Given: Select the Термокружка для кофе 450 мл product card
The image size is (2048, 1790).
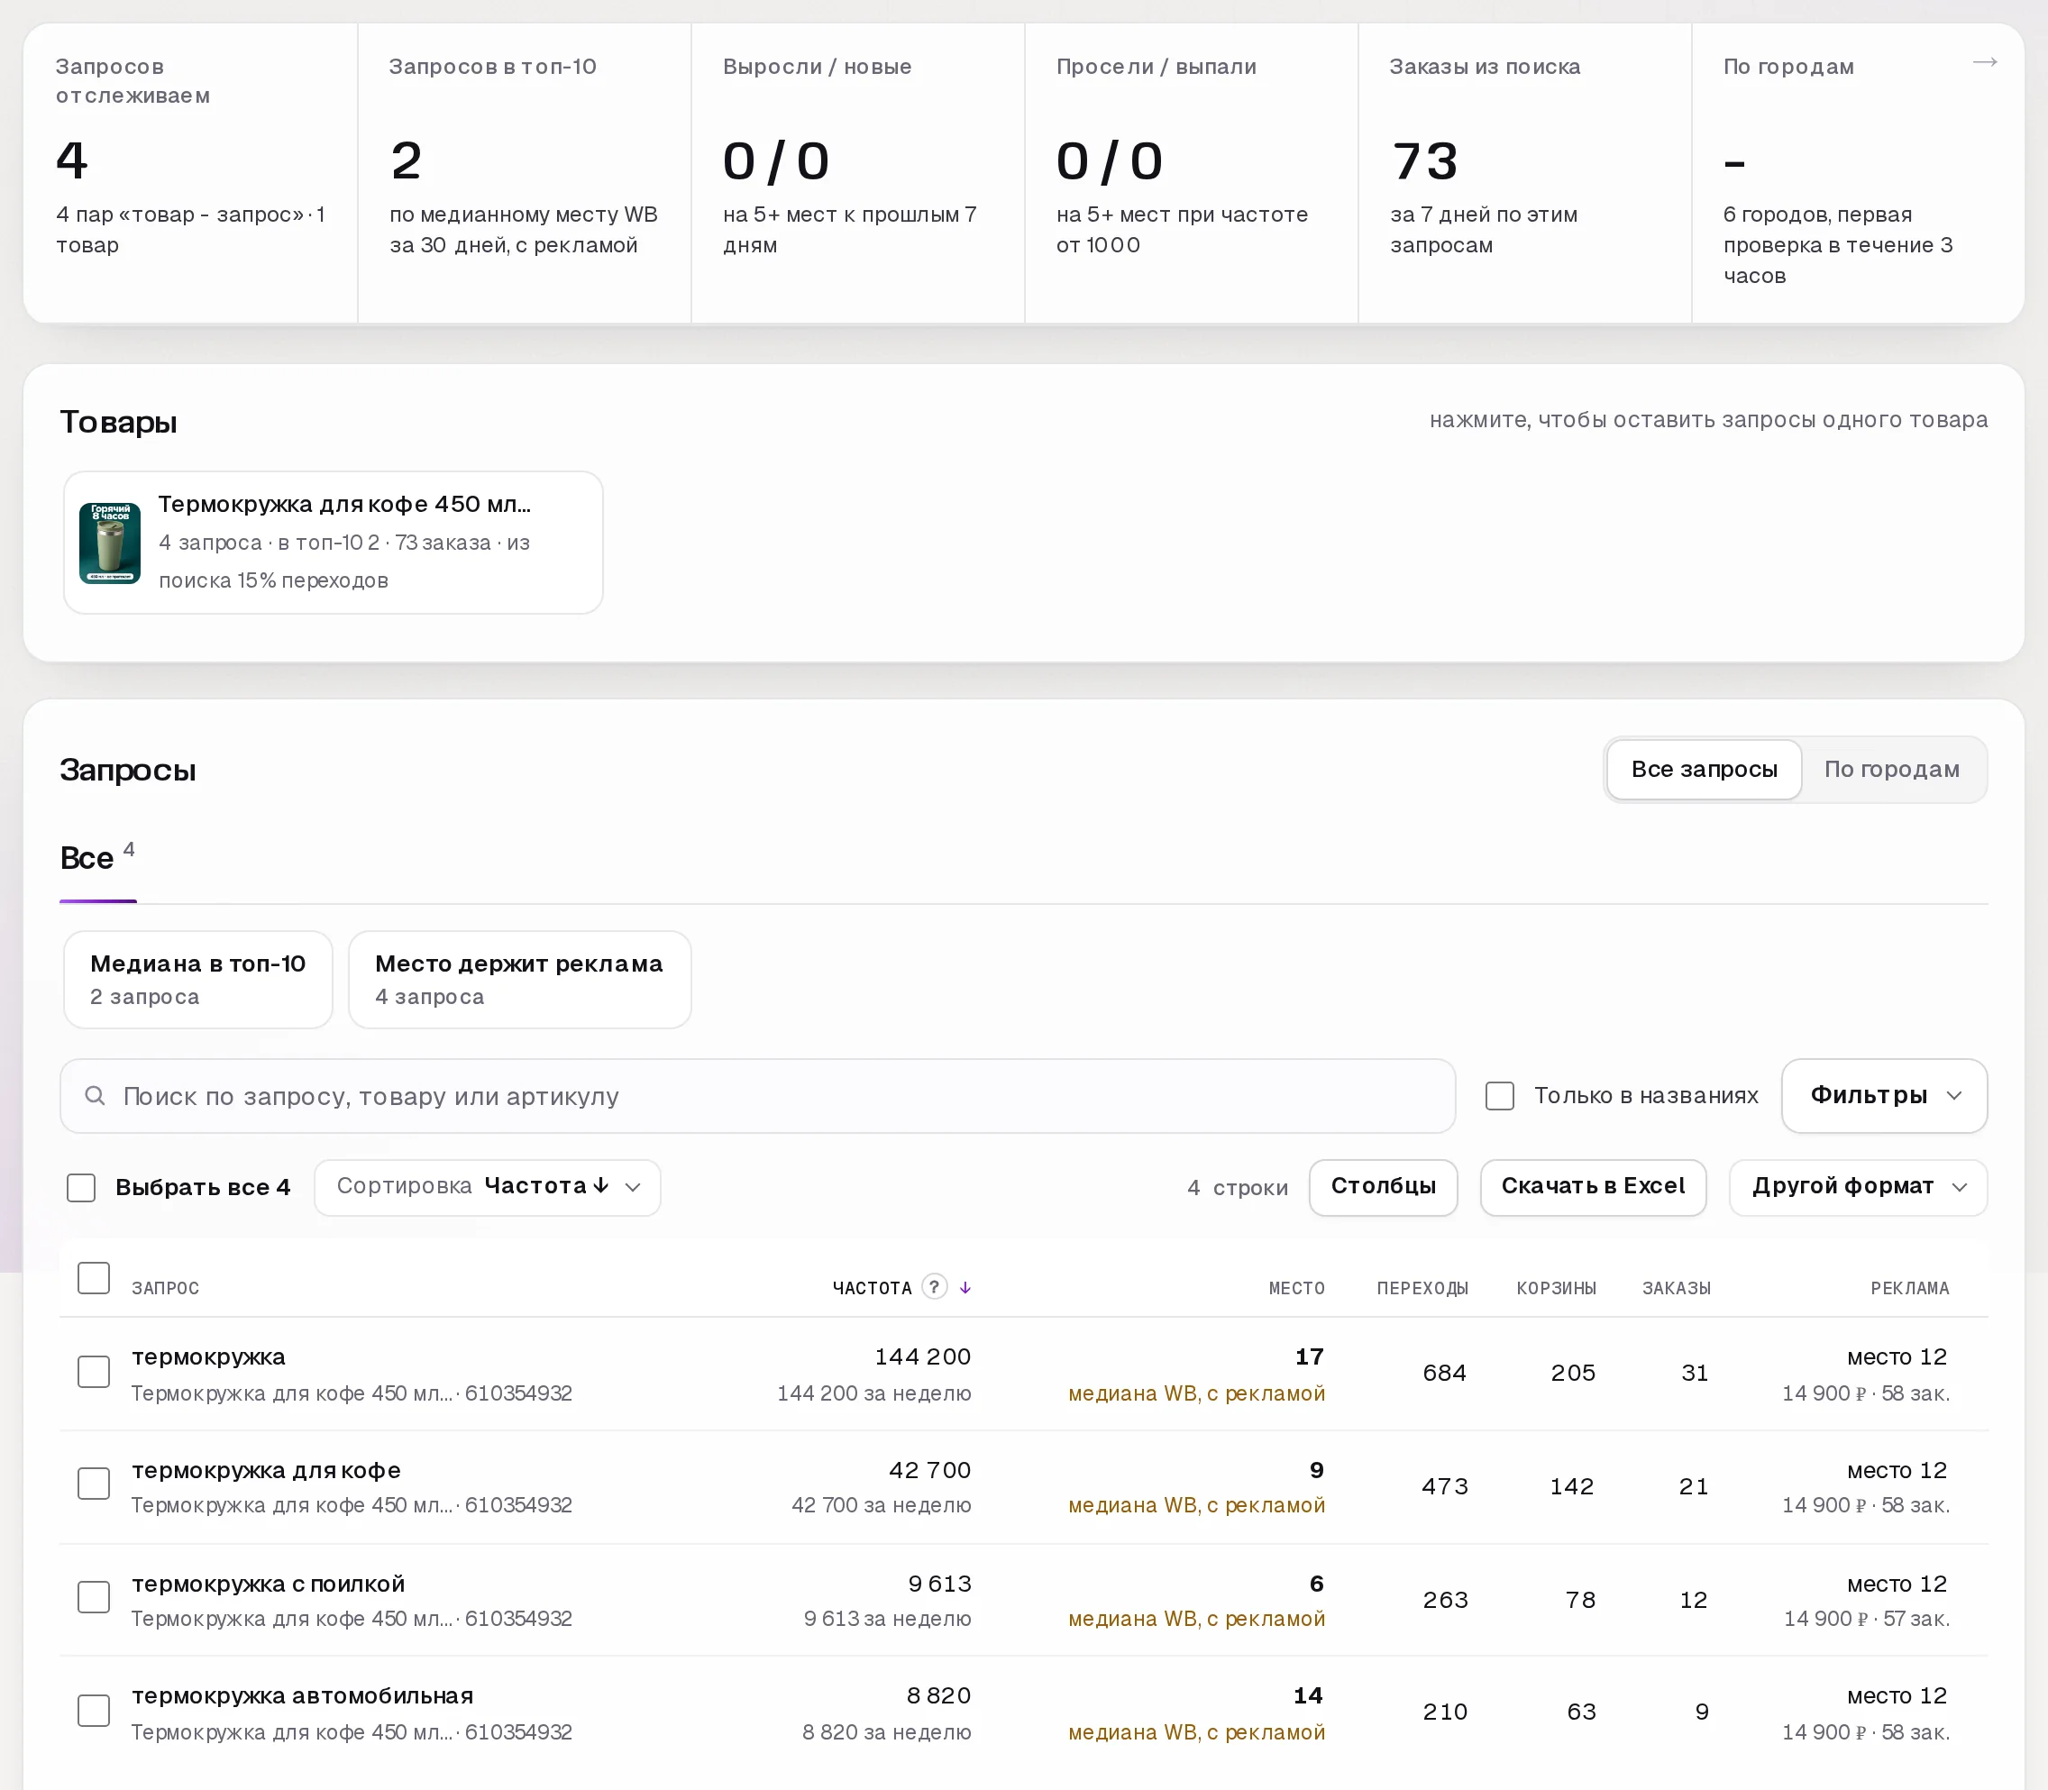Looking at the screenshot, I should coord(334,543).
